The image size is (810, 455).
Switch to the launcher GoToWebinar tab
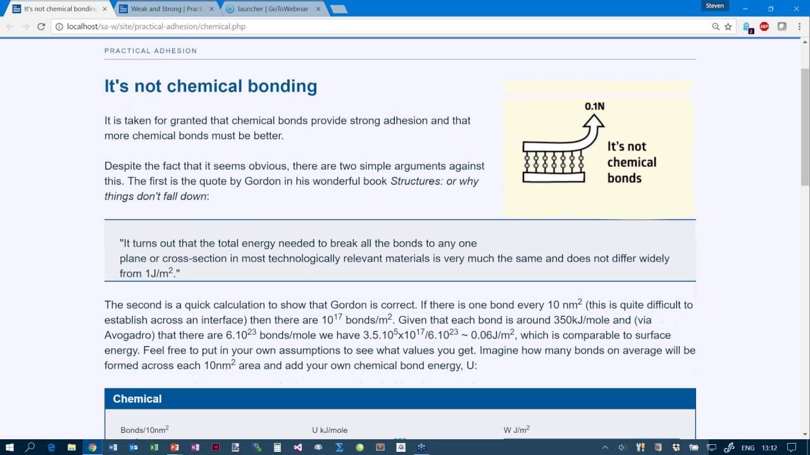273,9
